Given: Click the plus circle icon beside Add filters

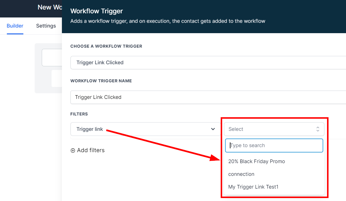Looking at the screenshot, I should 73,150.
